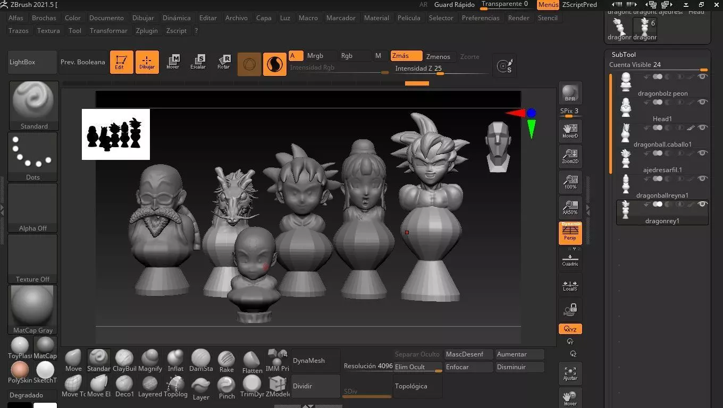Click the padlock icon below LocalS
Viewport: 723px width, 408px height.
[570, 309]
